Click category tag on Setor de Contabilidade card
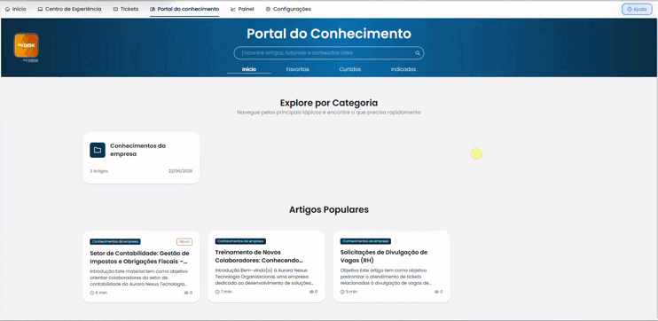 coord(115,242)
